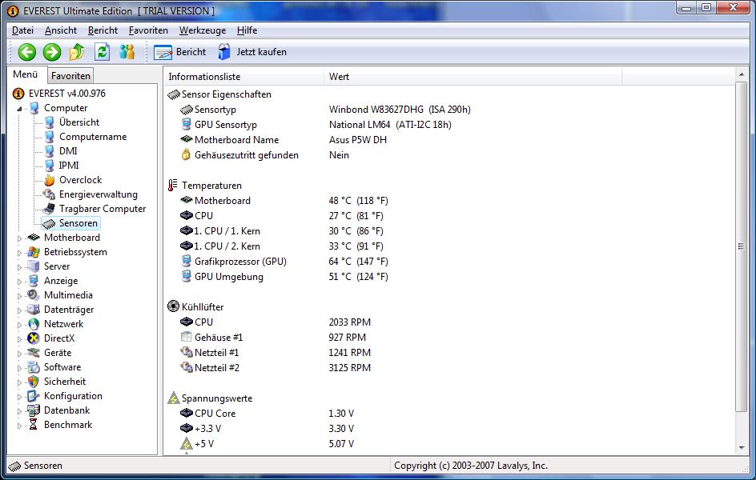Click the Overclock flame icon

tap(49, 180)
